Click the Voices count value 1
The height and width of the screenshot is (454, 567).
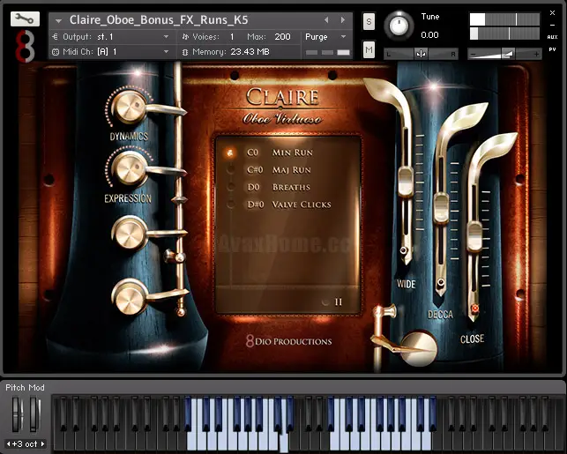point(232,37)
